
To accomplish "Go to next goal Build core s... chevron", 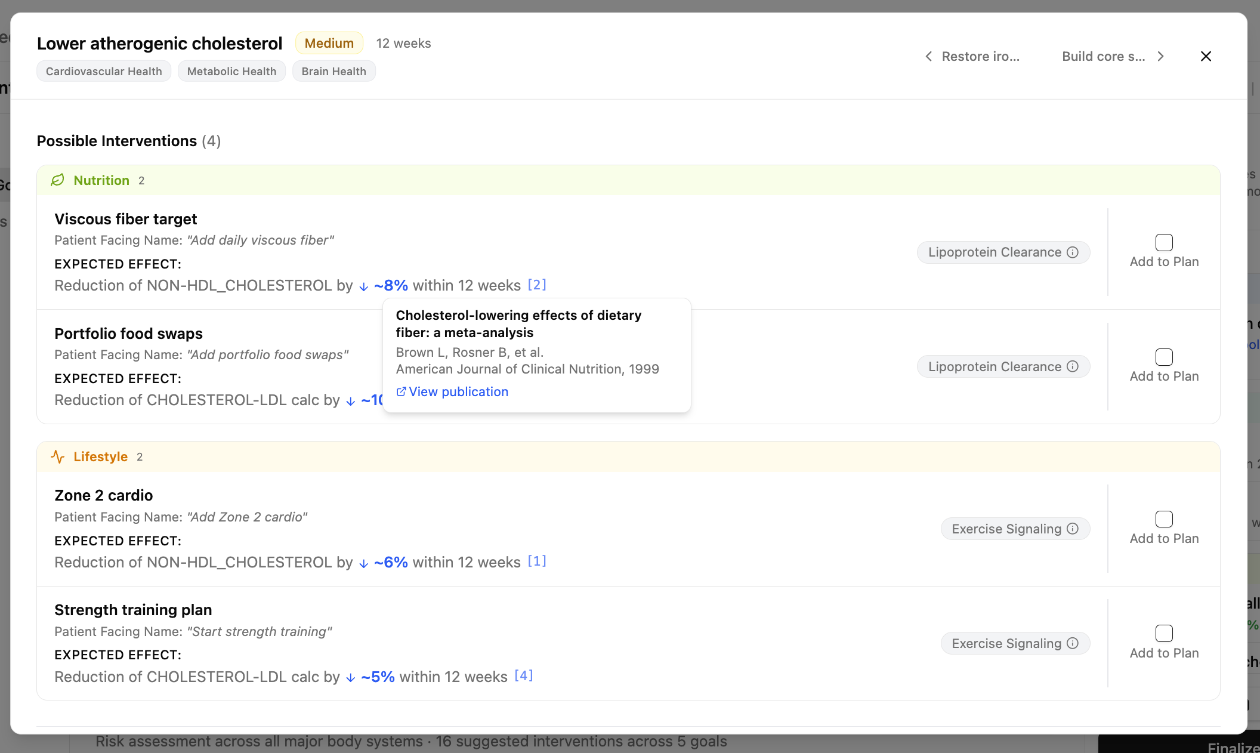I will pos(1160,56).
